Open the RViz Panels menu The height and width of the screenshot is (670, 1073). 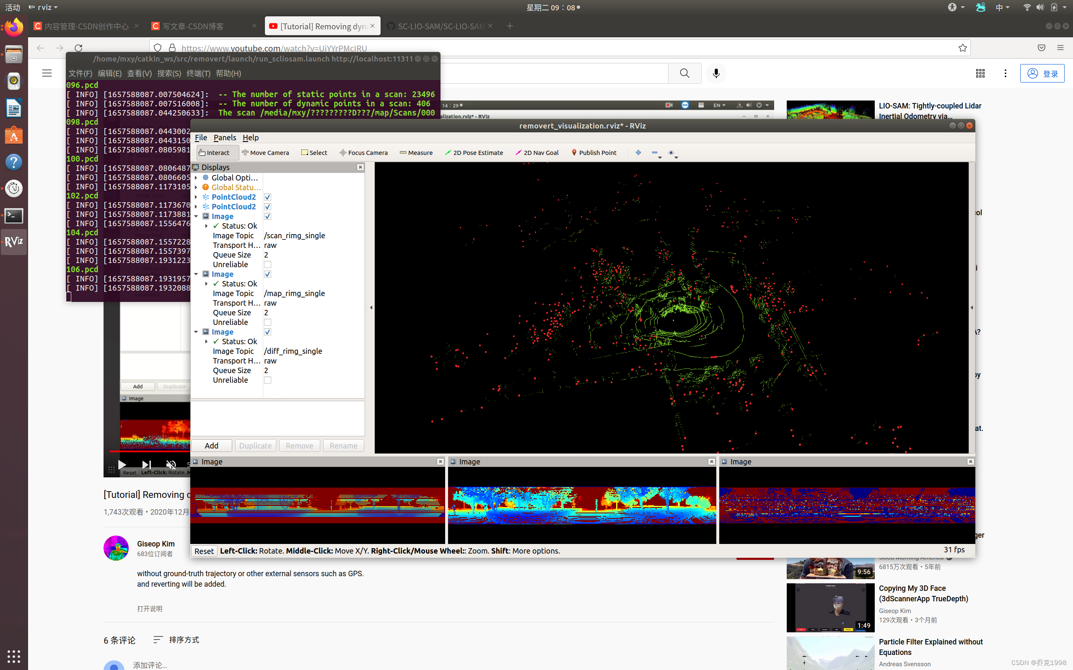[x=225, y=138]
